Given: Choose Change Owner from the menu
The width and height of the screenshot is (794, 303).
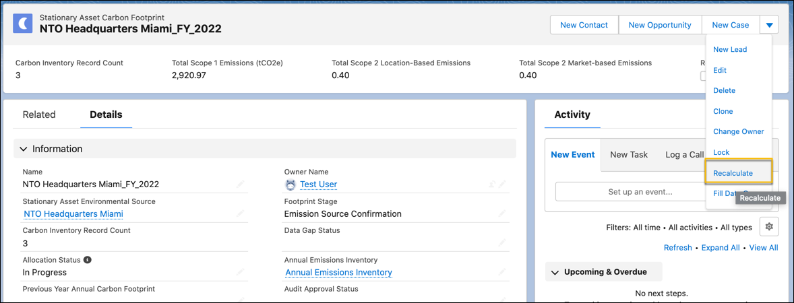Looking at the screenshot, I should 738,131.
